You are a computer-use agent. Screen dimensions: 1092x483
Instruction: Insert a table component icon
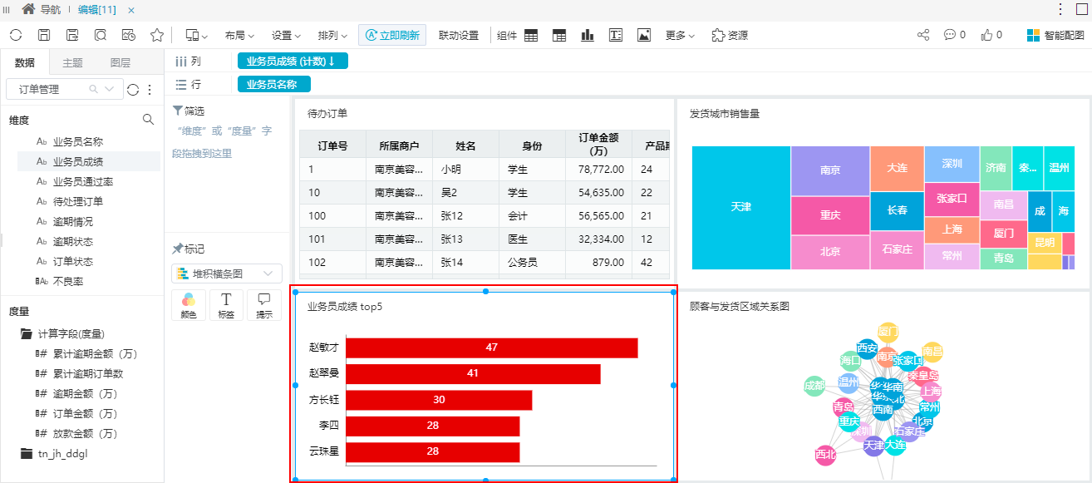pyautogui.click(x=531, y=35)
